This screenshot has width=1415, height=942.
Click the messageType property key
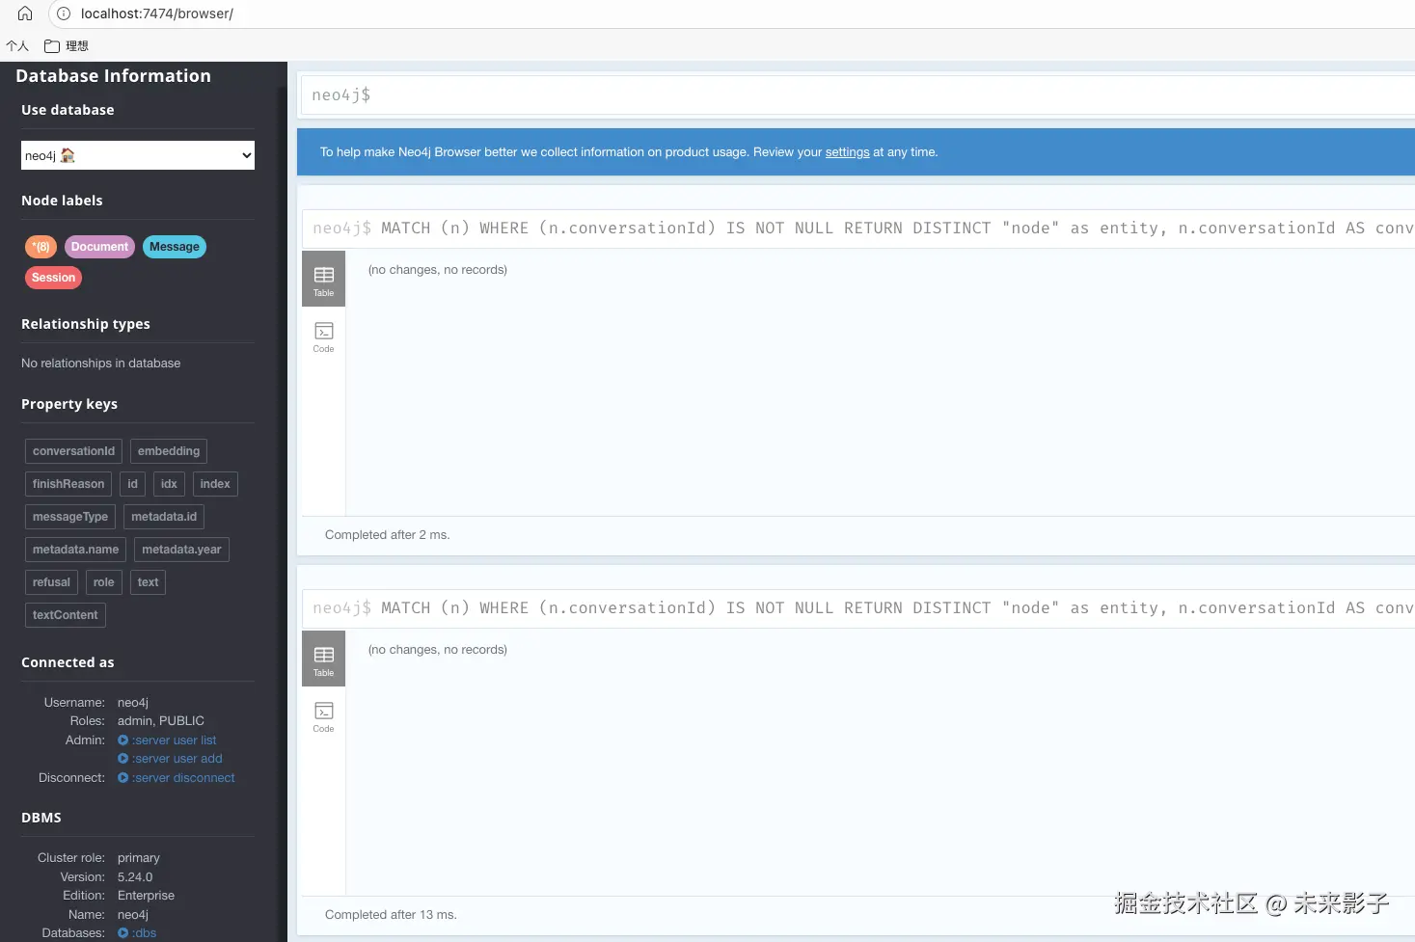(70, 517)
